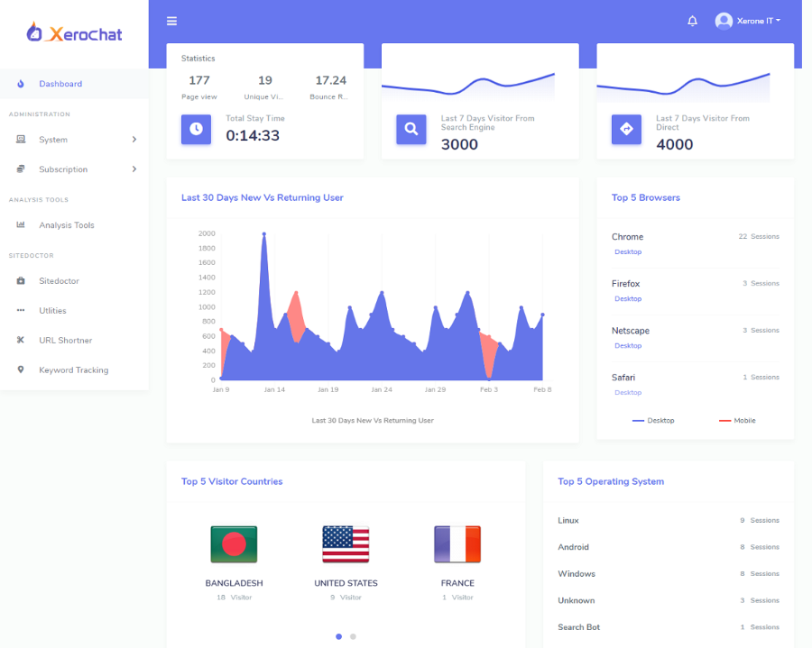
Task: Open the Utlities sidebar link
Action: tap(52, 311)
